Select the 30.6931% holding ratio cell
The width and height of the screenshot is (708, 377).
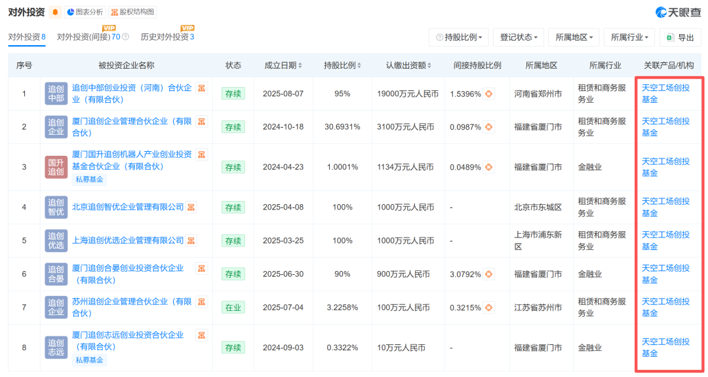coord(342,127)
